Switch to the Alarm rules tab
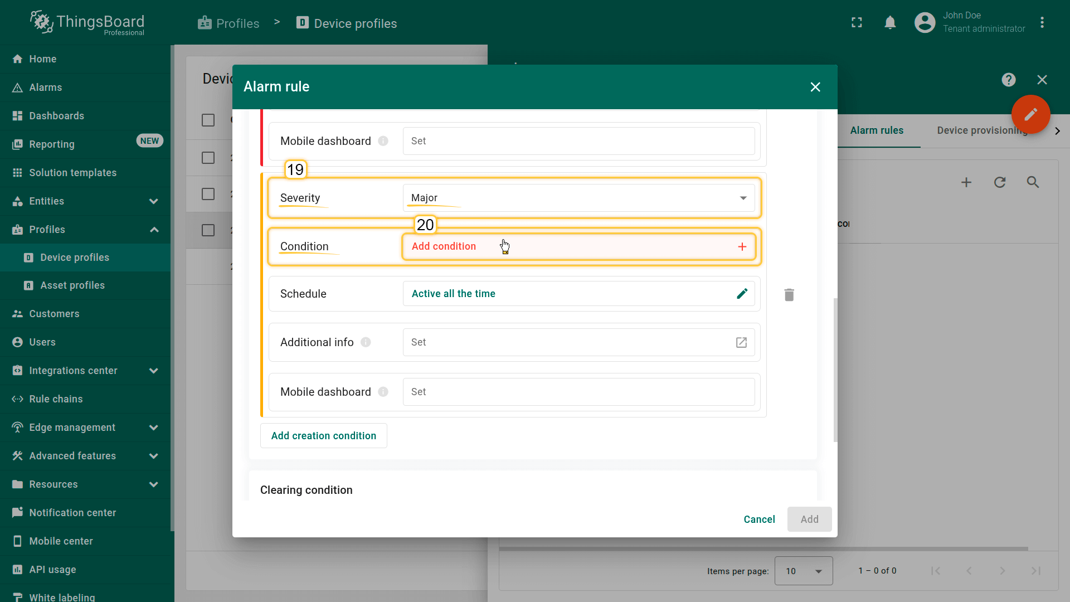This screenshot has width=1070, height=602. pyautogui.click(x=877, y=130)
